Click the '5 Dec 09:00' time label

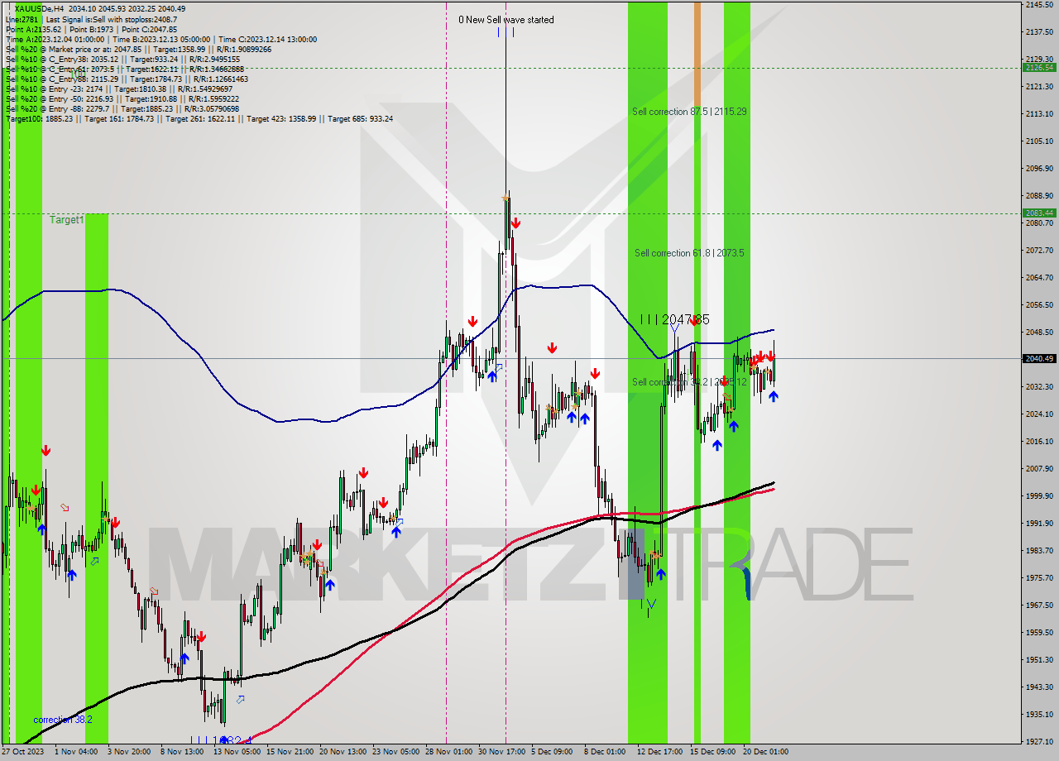click(552, 752)
